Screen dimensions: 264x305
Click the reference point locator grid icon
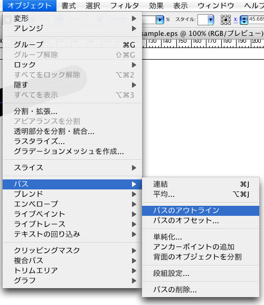pos(225,20)
